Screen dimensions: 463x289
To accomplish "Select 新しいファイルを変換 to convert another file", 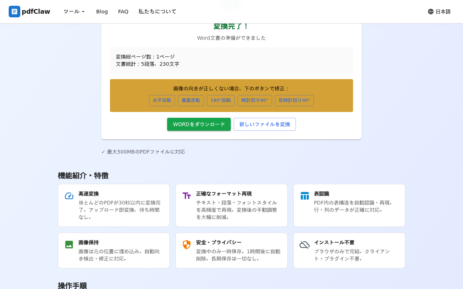I will click(265, 124).
